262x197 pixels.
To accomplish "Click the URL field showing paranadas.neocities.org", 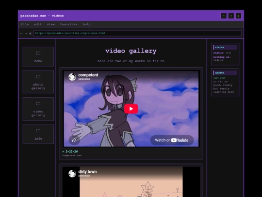I will coord(137,33).
